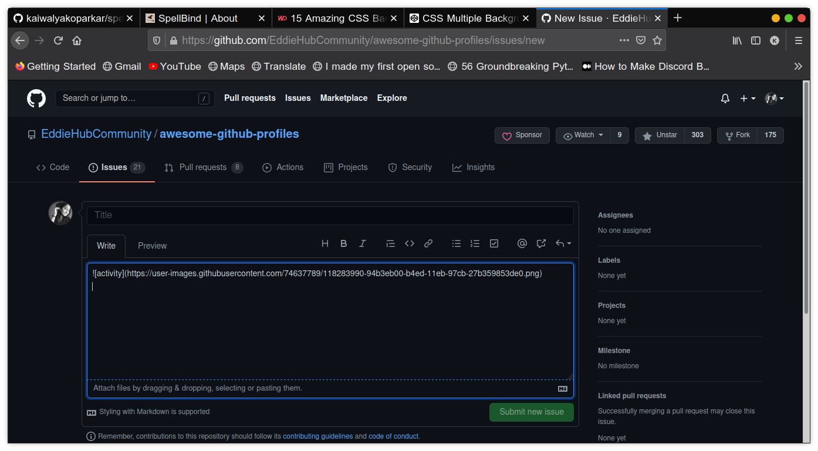
Task: Open Firefox account avatar
Action: (775, 40)
